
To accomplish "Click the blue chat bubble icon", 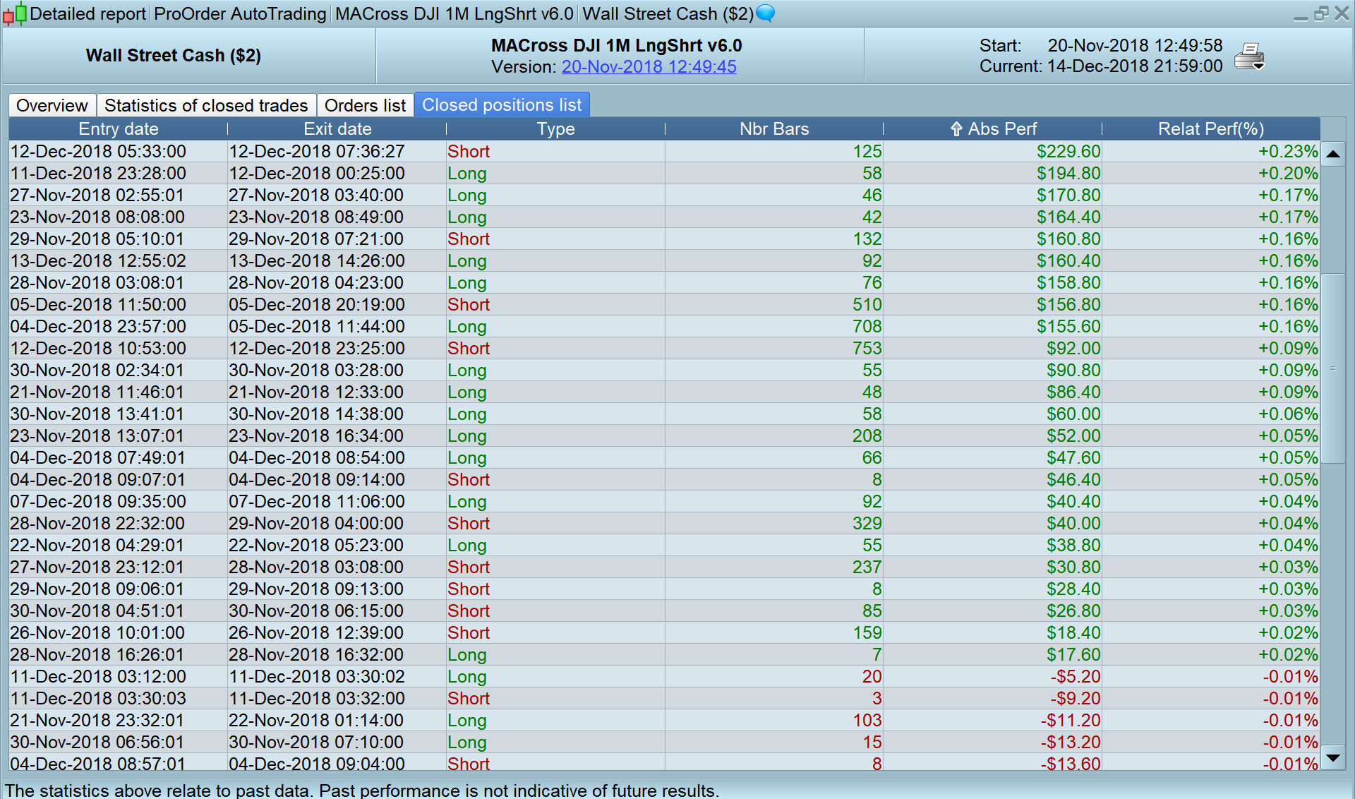I will coord(765,13).
